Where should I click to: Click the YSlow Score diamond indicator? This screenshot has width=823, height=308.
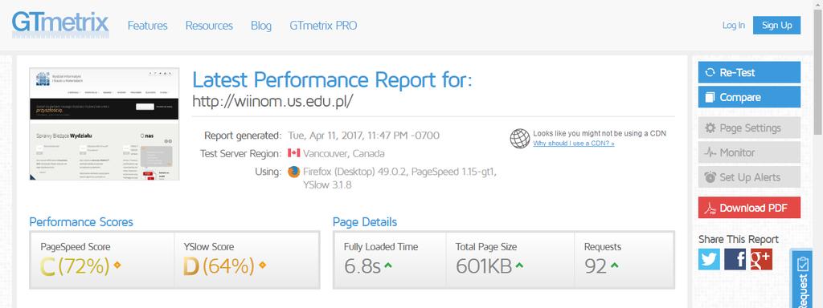262,265
